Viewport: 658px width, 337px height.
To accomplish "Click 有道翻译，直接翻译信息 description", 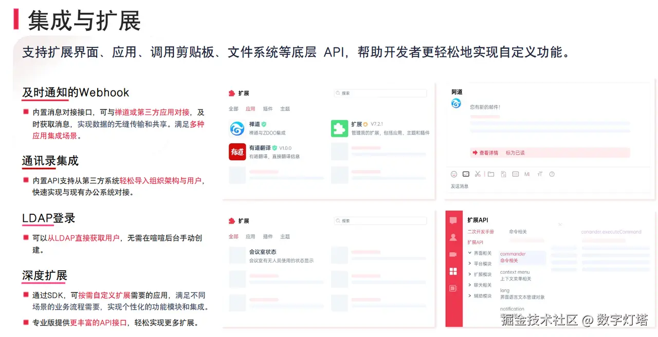I will click(x=275, y=156).
